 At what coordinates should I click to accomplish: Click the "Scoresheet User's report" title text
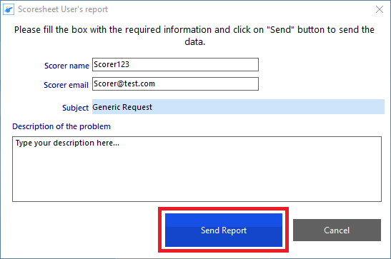63,9
